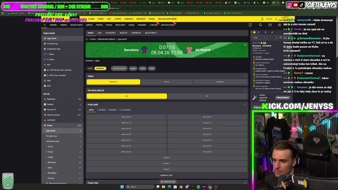Click the Atl.Madrid jersey icon
The width and height of the screenshot is (338, 190).
(x=189, y=50)
